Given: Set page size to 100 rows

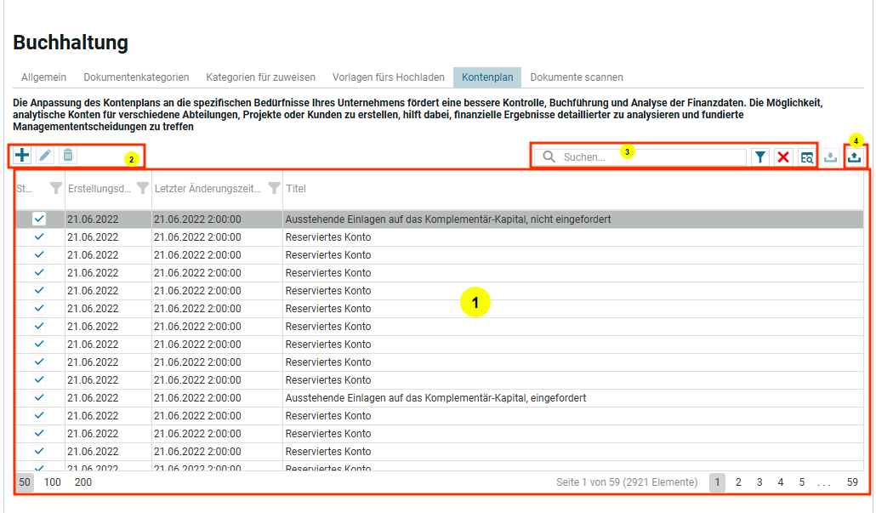Looking at the screenshot, I should coord(53,482).
